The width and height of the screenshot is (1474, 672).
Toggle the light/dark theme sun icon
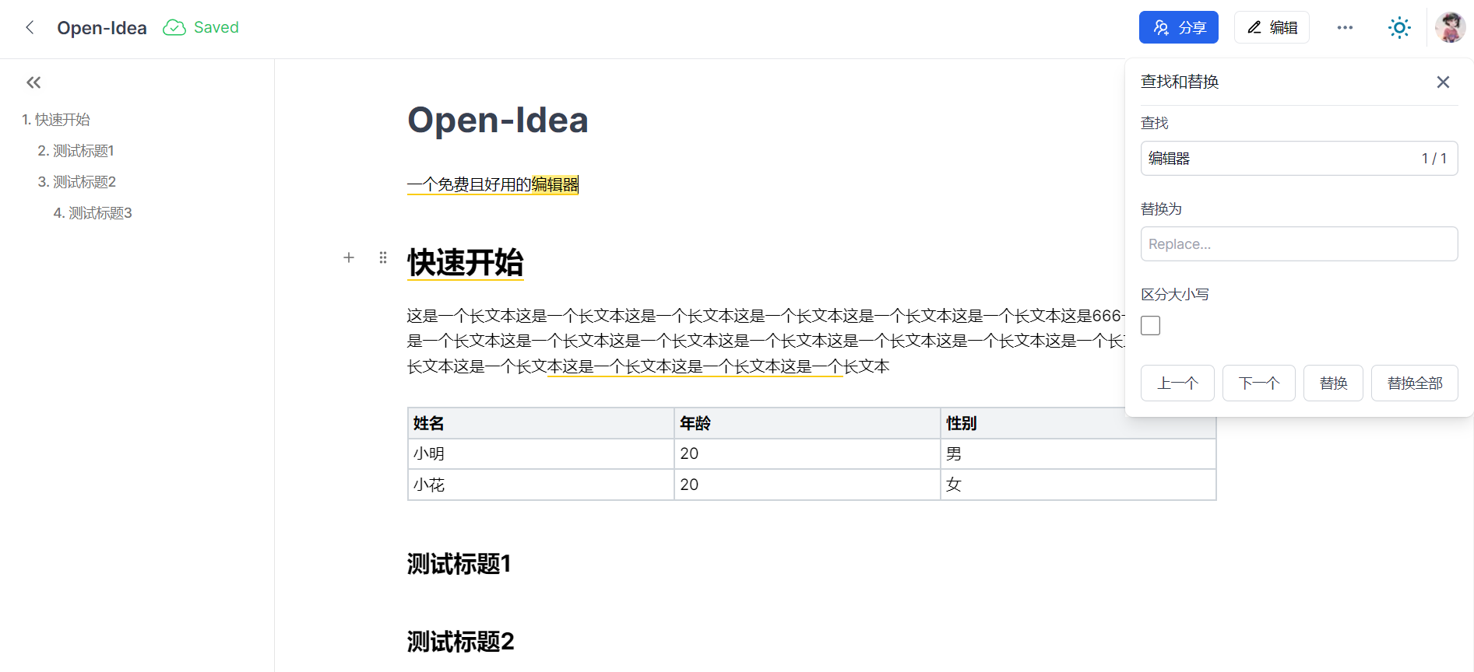pyautogui.click(x=1399, y=28)
